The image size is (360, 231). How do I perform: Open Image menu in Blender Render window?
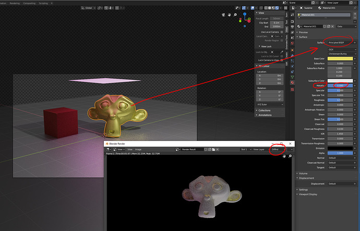138,149
